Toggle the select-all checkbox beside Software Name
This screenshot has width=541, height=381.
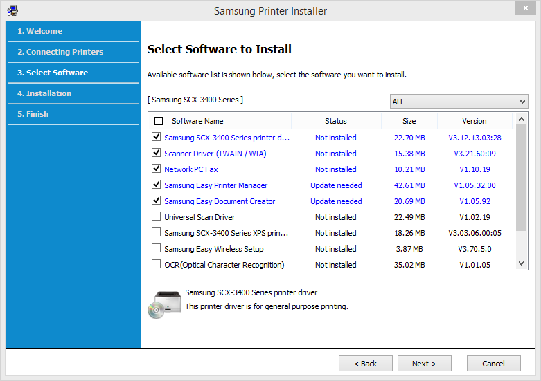(x=159, y=121)
